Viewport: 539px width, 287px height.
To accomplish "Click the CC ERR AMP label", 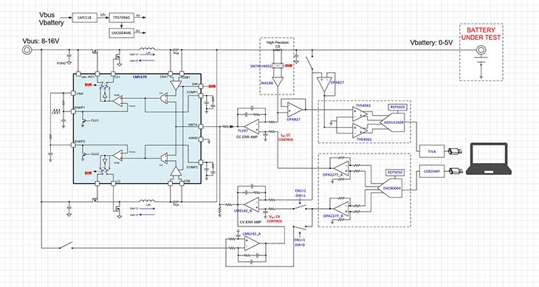I will [247, 137].
